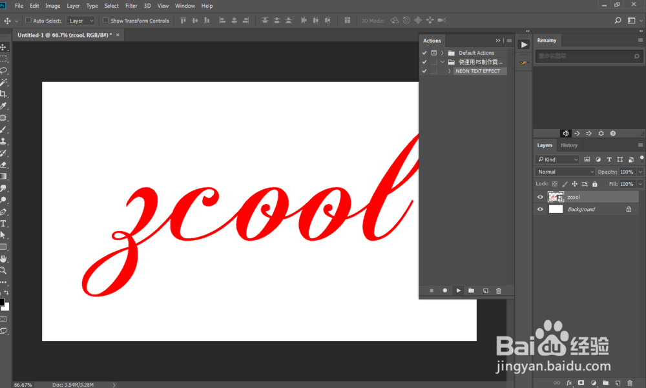646x388 pixels.
Task: Expand Actions panel double-arrow
Action: click(x=498, y=41)
